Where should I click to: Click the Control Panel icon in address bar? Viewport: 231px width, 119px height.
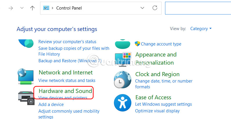(46, 8)
